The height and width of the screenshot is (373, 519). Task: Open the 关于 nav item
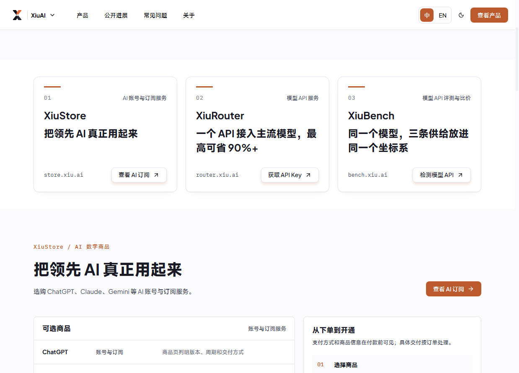pos(189,15)
